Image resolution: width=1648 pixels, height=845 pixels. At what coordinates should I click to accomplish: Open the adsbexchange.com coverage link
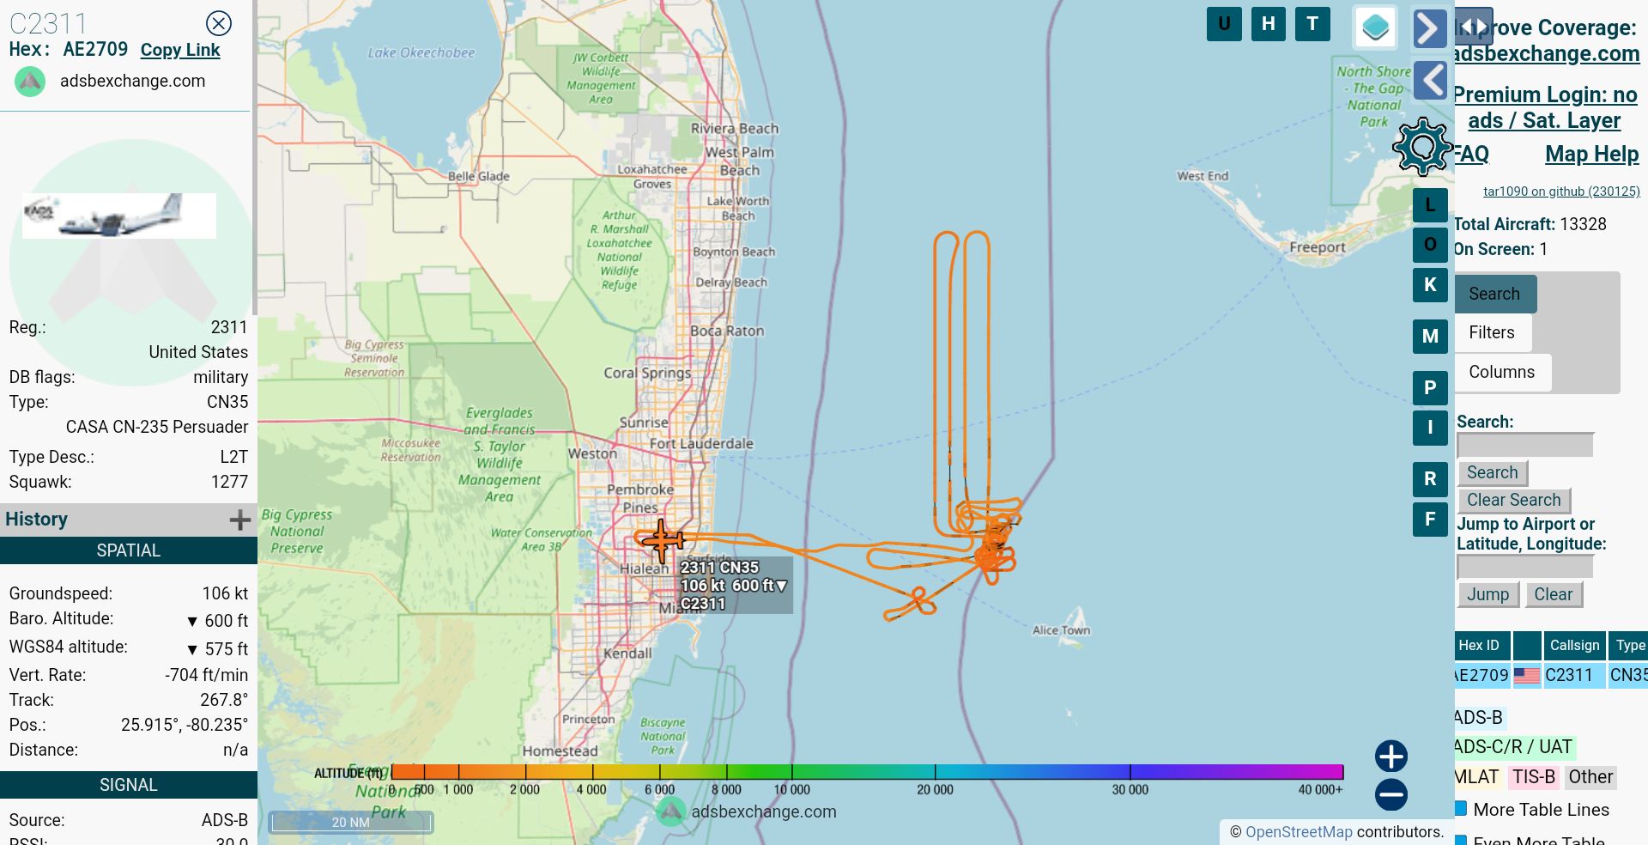1547,54
